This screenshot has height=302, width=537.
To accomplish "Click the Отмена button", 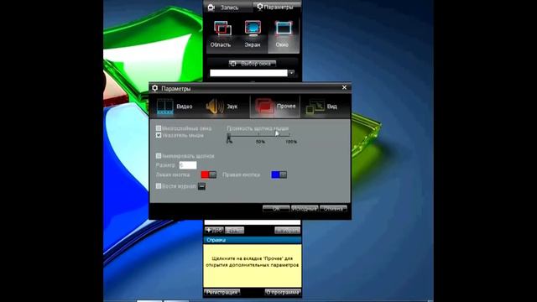I will click(333, 209).
